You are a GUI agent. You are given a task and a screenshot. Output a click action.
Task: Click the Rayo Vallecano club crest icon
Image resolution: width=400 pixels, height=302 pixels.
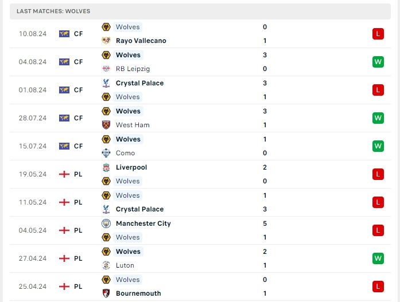point(106,41)
